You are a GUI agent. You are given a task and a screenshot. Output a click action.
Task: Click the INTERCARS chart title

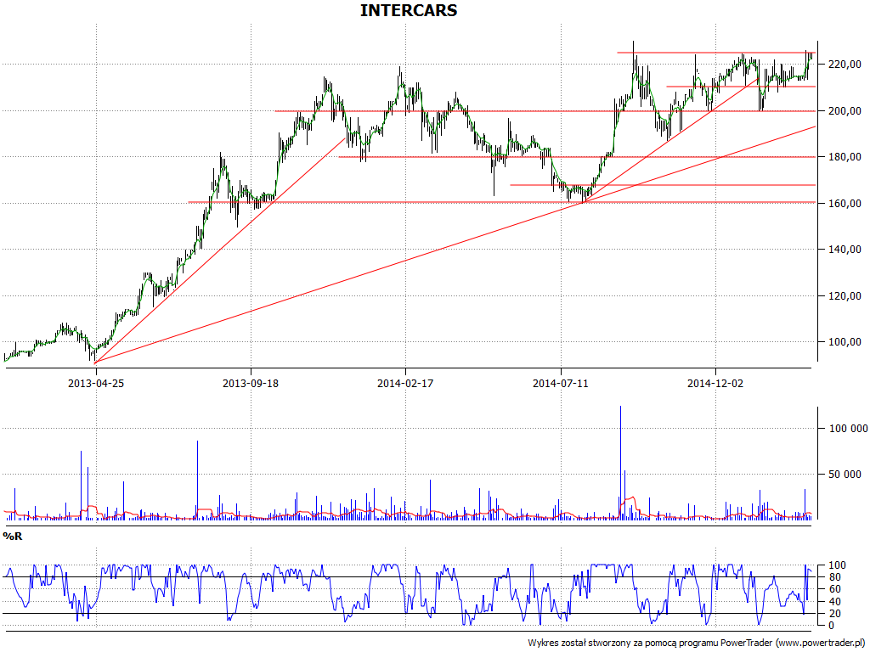[409, 10]
